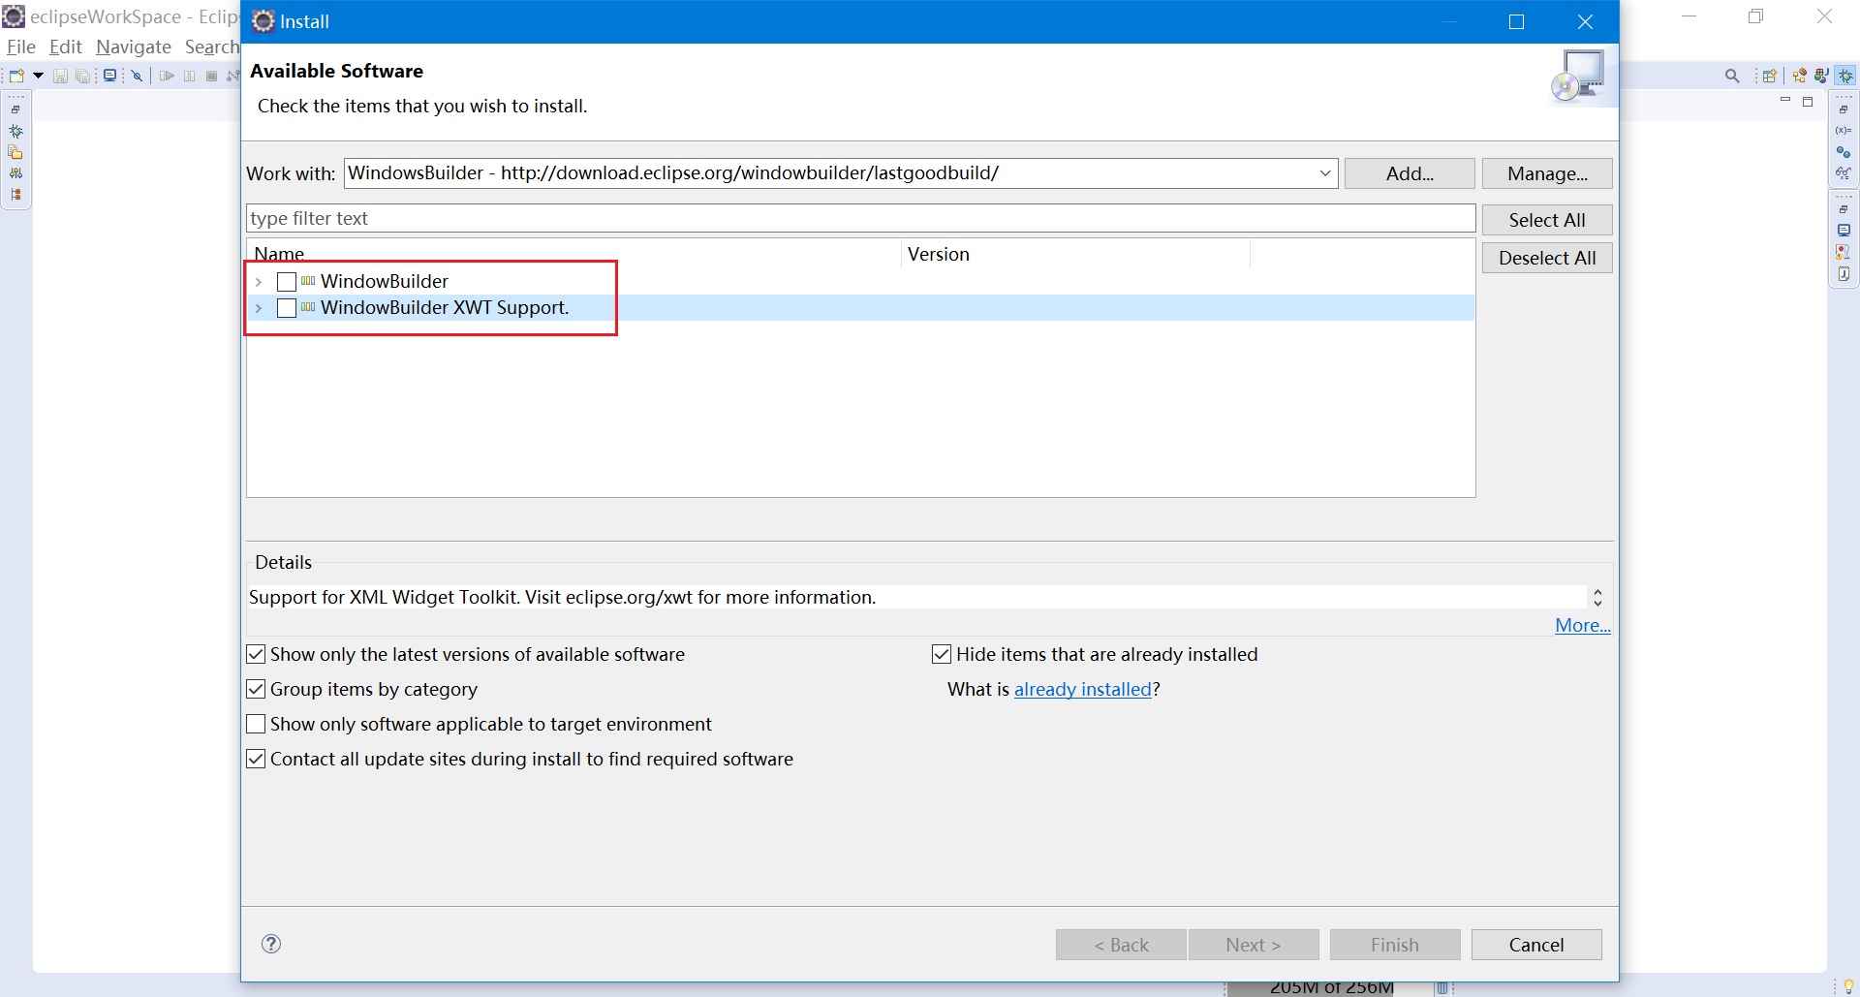Open the Console view icon on right trim
Image resolution: width=1860 pixels, height=997 pixels.
click(x=1844, y=231)
